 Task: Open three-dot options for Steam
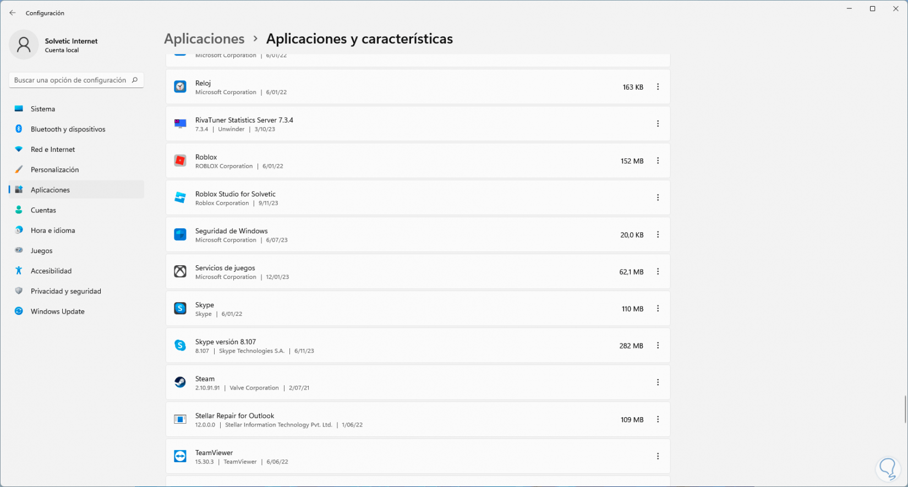click(x=658, y=382)
